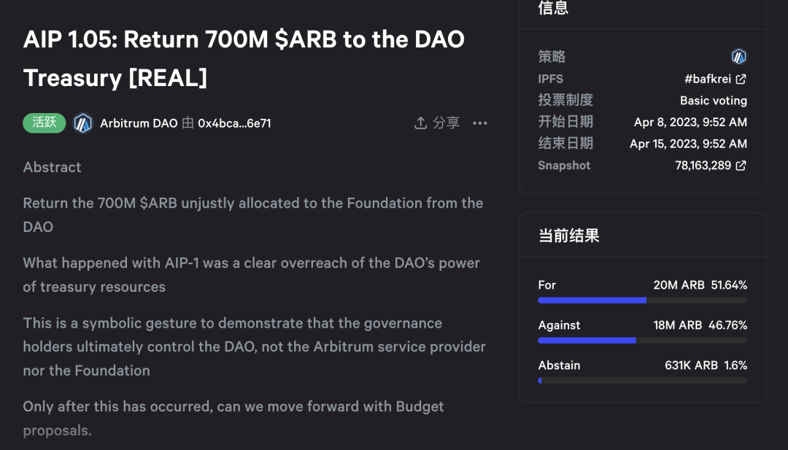Click the For vote progress bar
Screen dimensions: 788x450
[642, 300]
